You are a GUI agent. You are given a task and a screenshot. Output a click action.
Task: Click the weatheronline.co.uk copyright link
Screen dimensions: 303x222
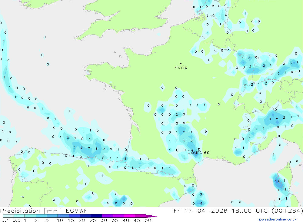(278, 219)
